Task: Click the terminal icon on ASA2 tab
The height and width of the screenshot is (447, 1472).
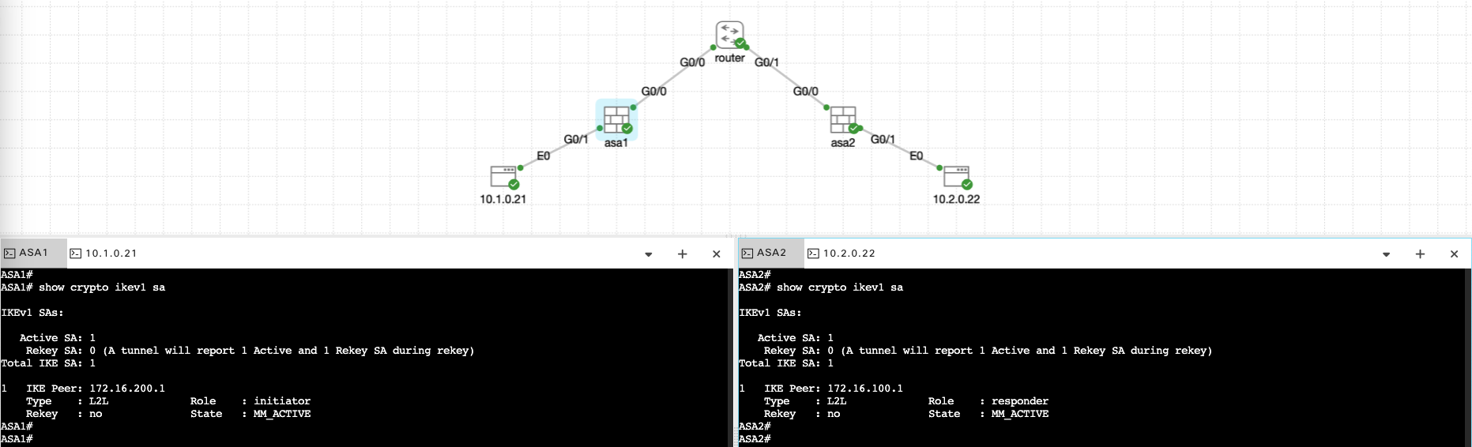Action: click(x=747, y=254)
